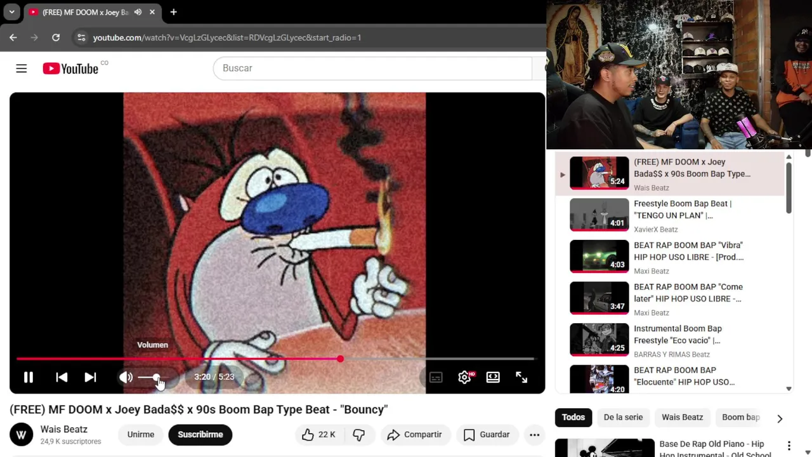Open the player settings gear
This screenshot has height=457, width=812.
pyautogui.click(x=465, y=377)
